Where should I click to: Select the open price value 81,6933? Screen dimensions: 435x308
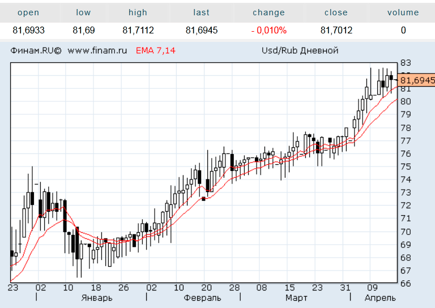pos(28,31)
